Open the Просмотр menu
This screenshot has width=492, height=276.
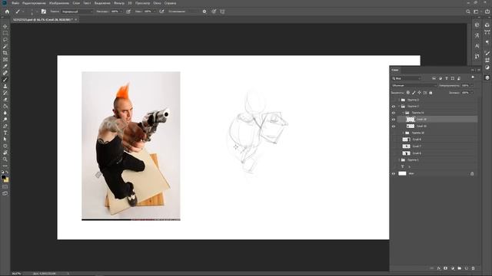click(142, 3)
